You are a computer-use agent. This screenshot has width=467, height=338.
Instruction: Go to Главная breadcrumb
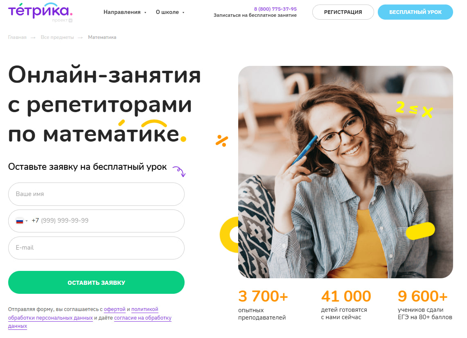(17, 37)
